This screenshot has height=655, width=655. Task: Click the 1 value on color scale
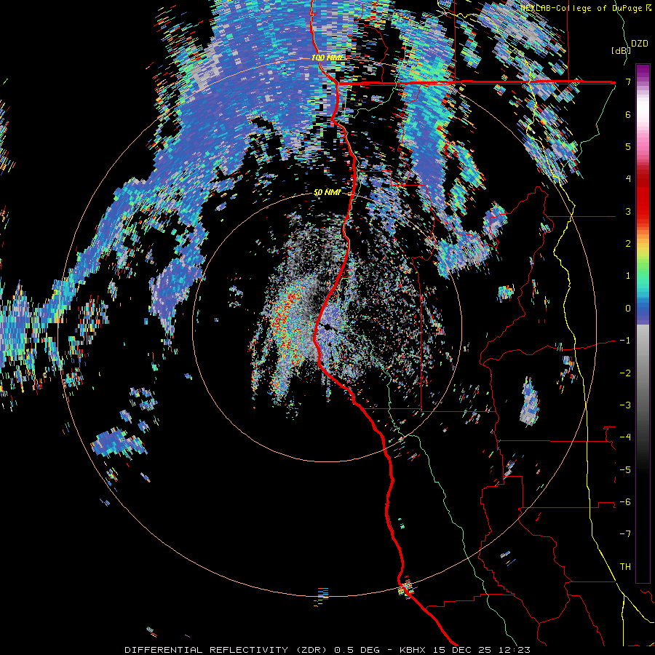click(x=628, y=276)
